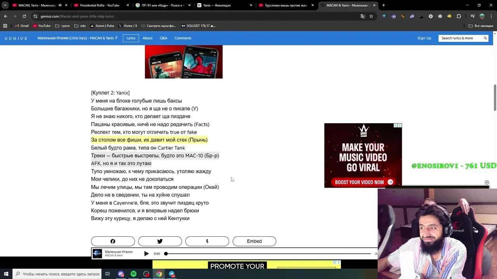
Task: Open Telegram from the taskbar
Action: 172,274
